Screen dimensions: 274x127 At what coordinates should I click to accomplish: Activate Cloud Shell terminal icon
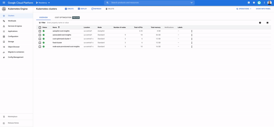tap(249, 3)
